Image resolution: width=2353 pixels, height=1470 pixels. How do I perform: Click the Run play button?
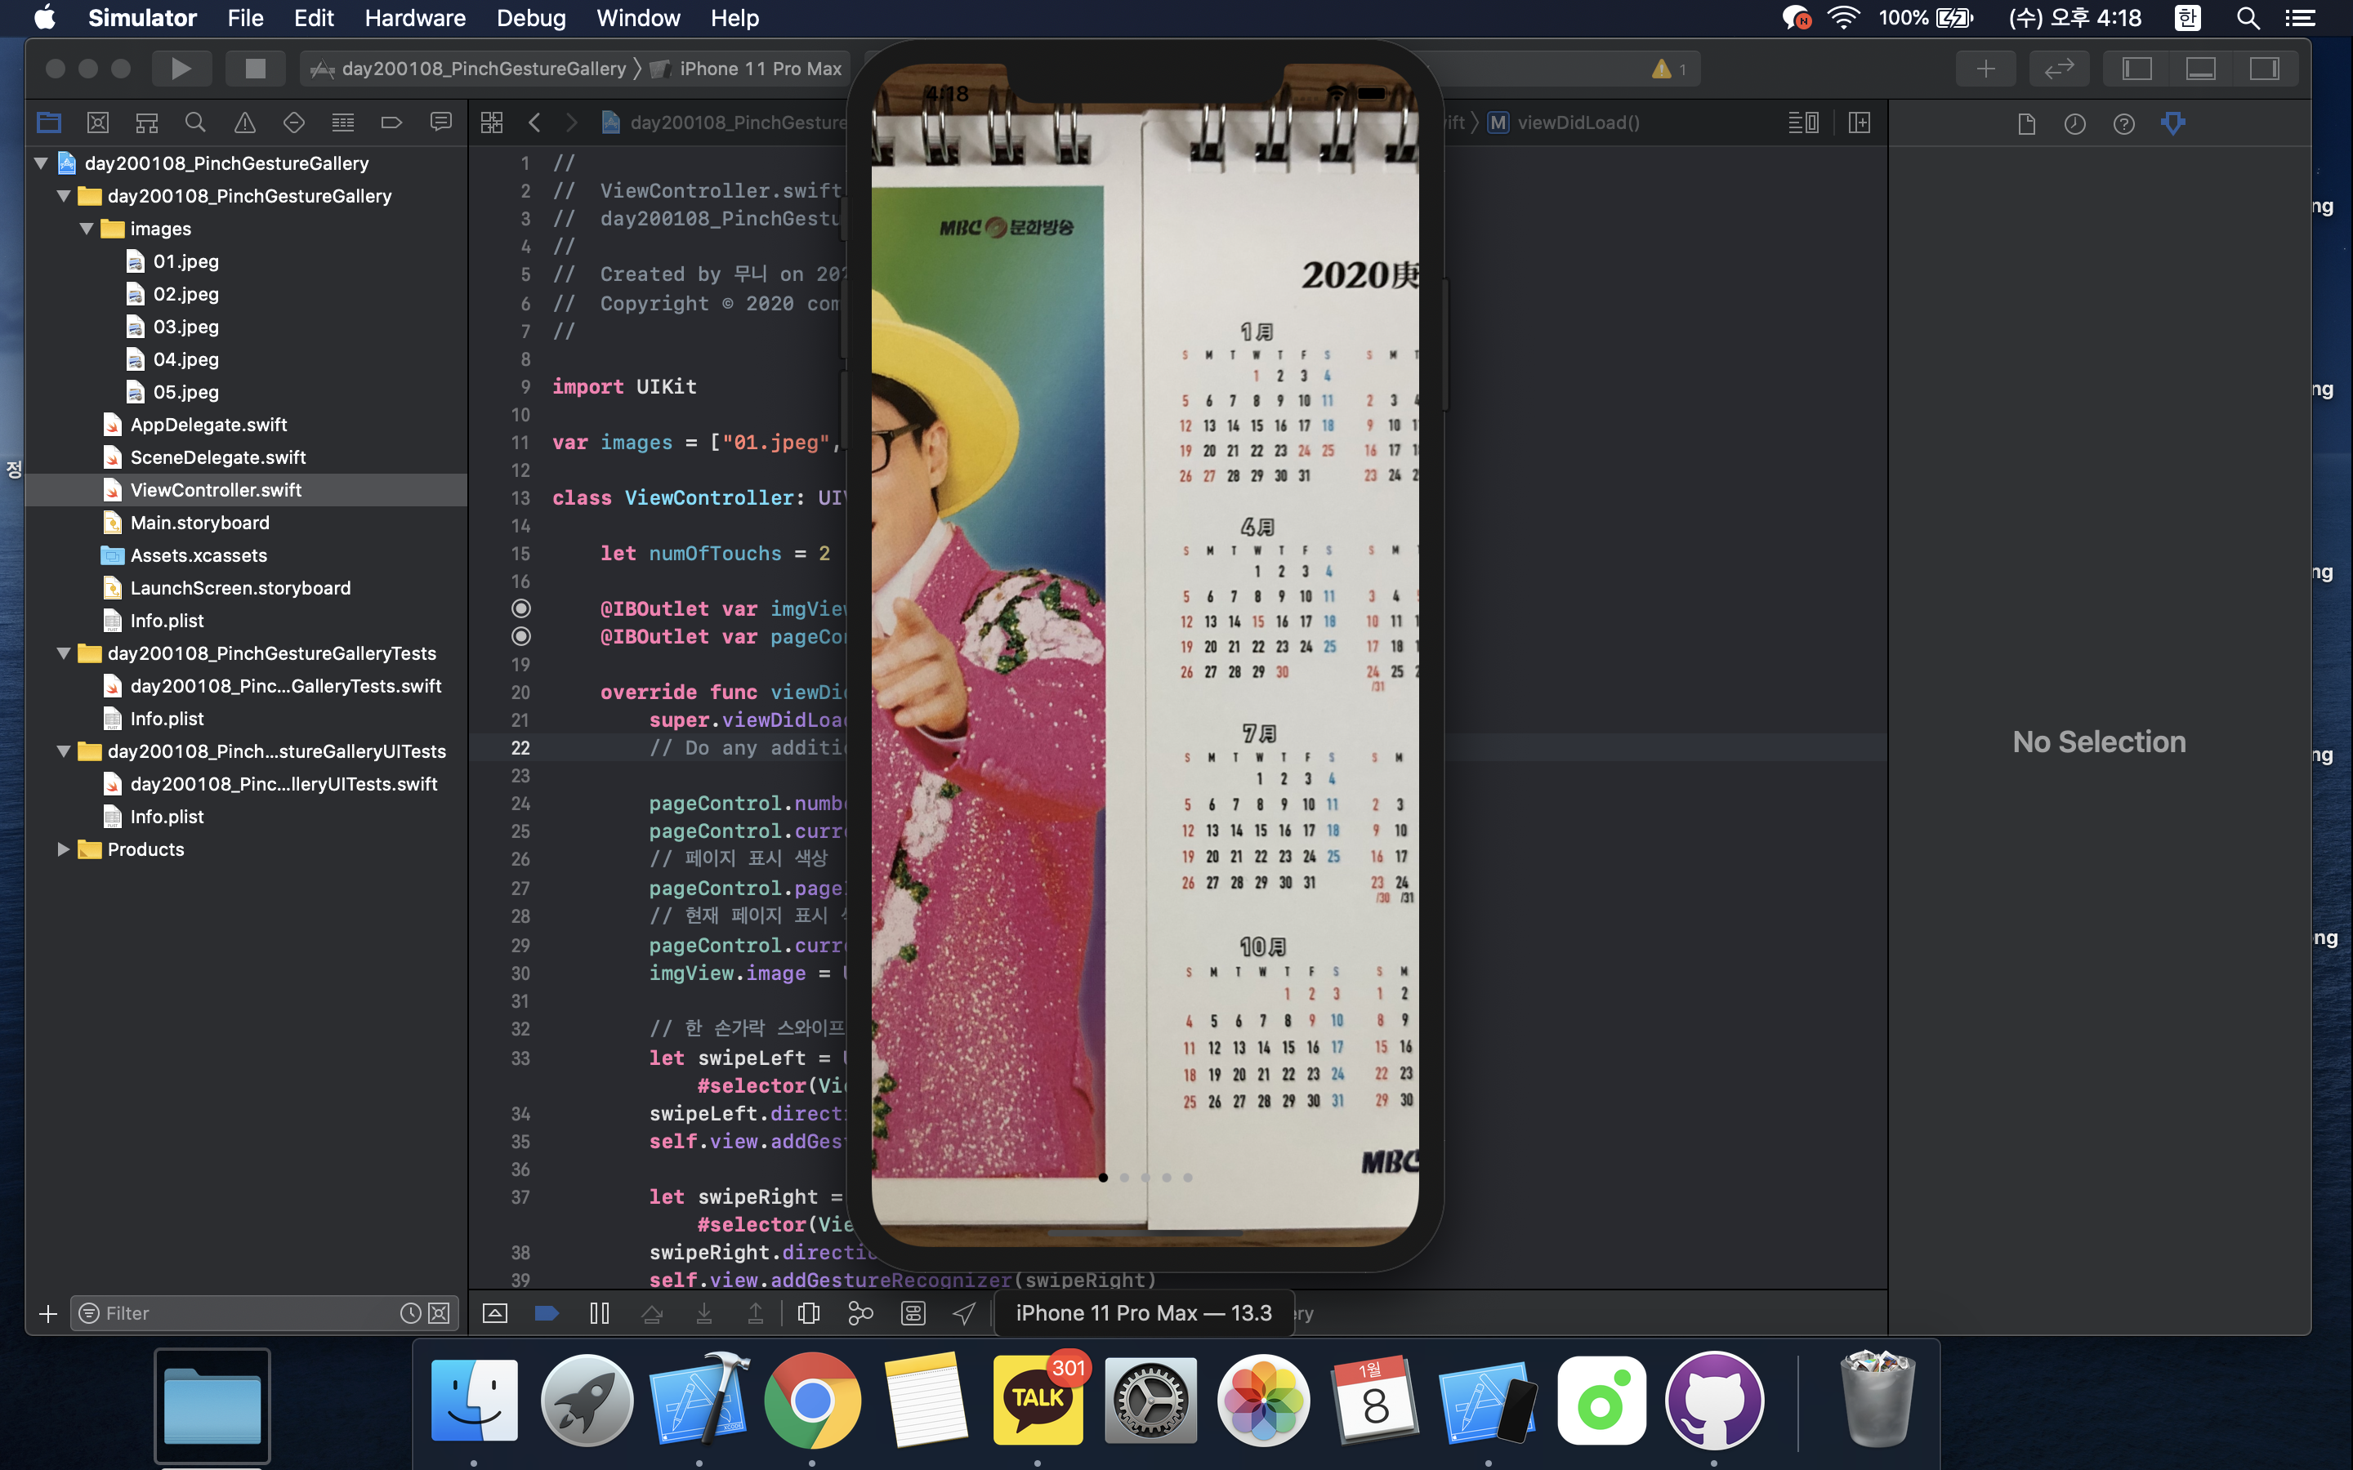point(181,68)
